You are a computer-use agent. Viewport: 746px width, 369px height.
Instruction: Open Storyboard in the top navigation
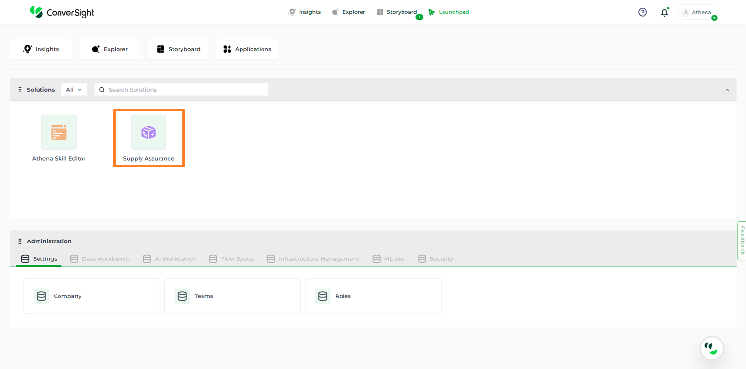397,12
